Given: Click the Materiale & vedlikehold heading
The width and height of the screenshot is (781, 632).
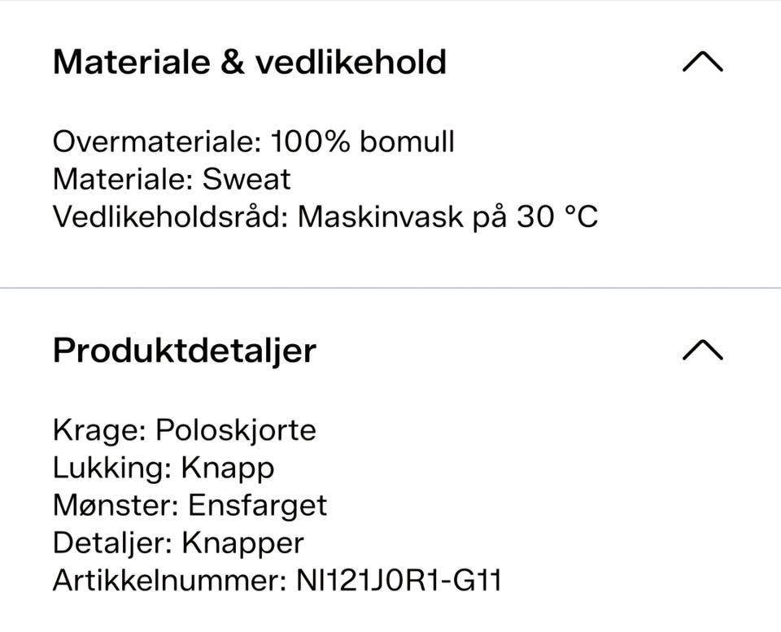Looking at the screenshot, I should coord(250,63).
